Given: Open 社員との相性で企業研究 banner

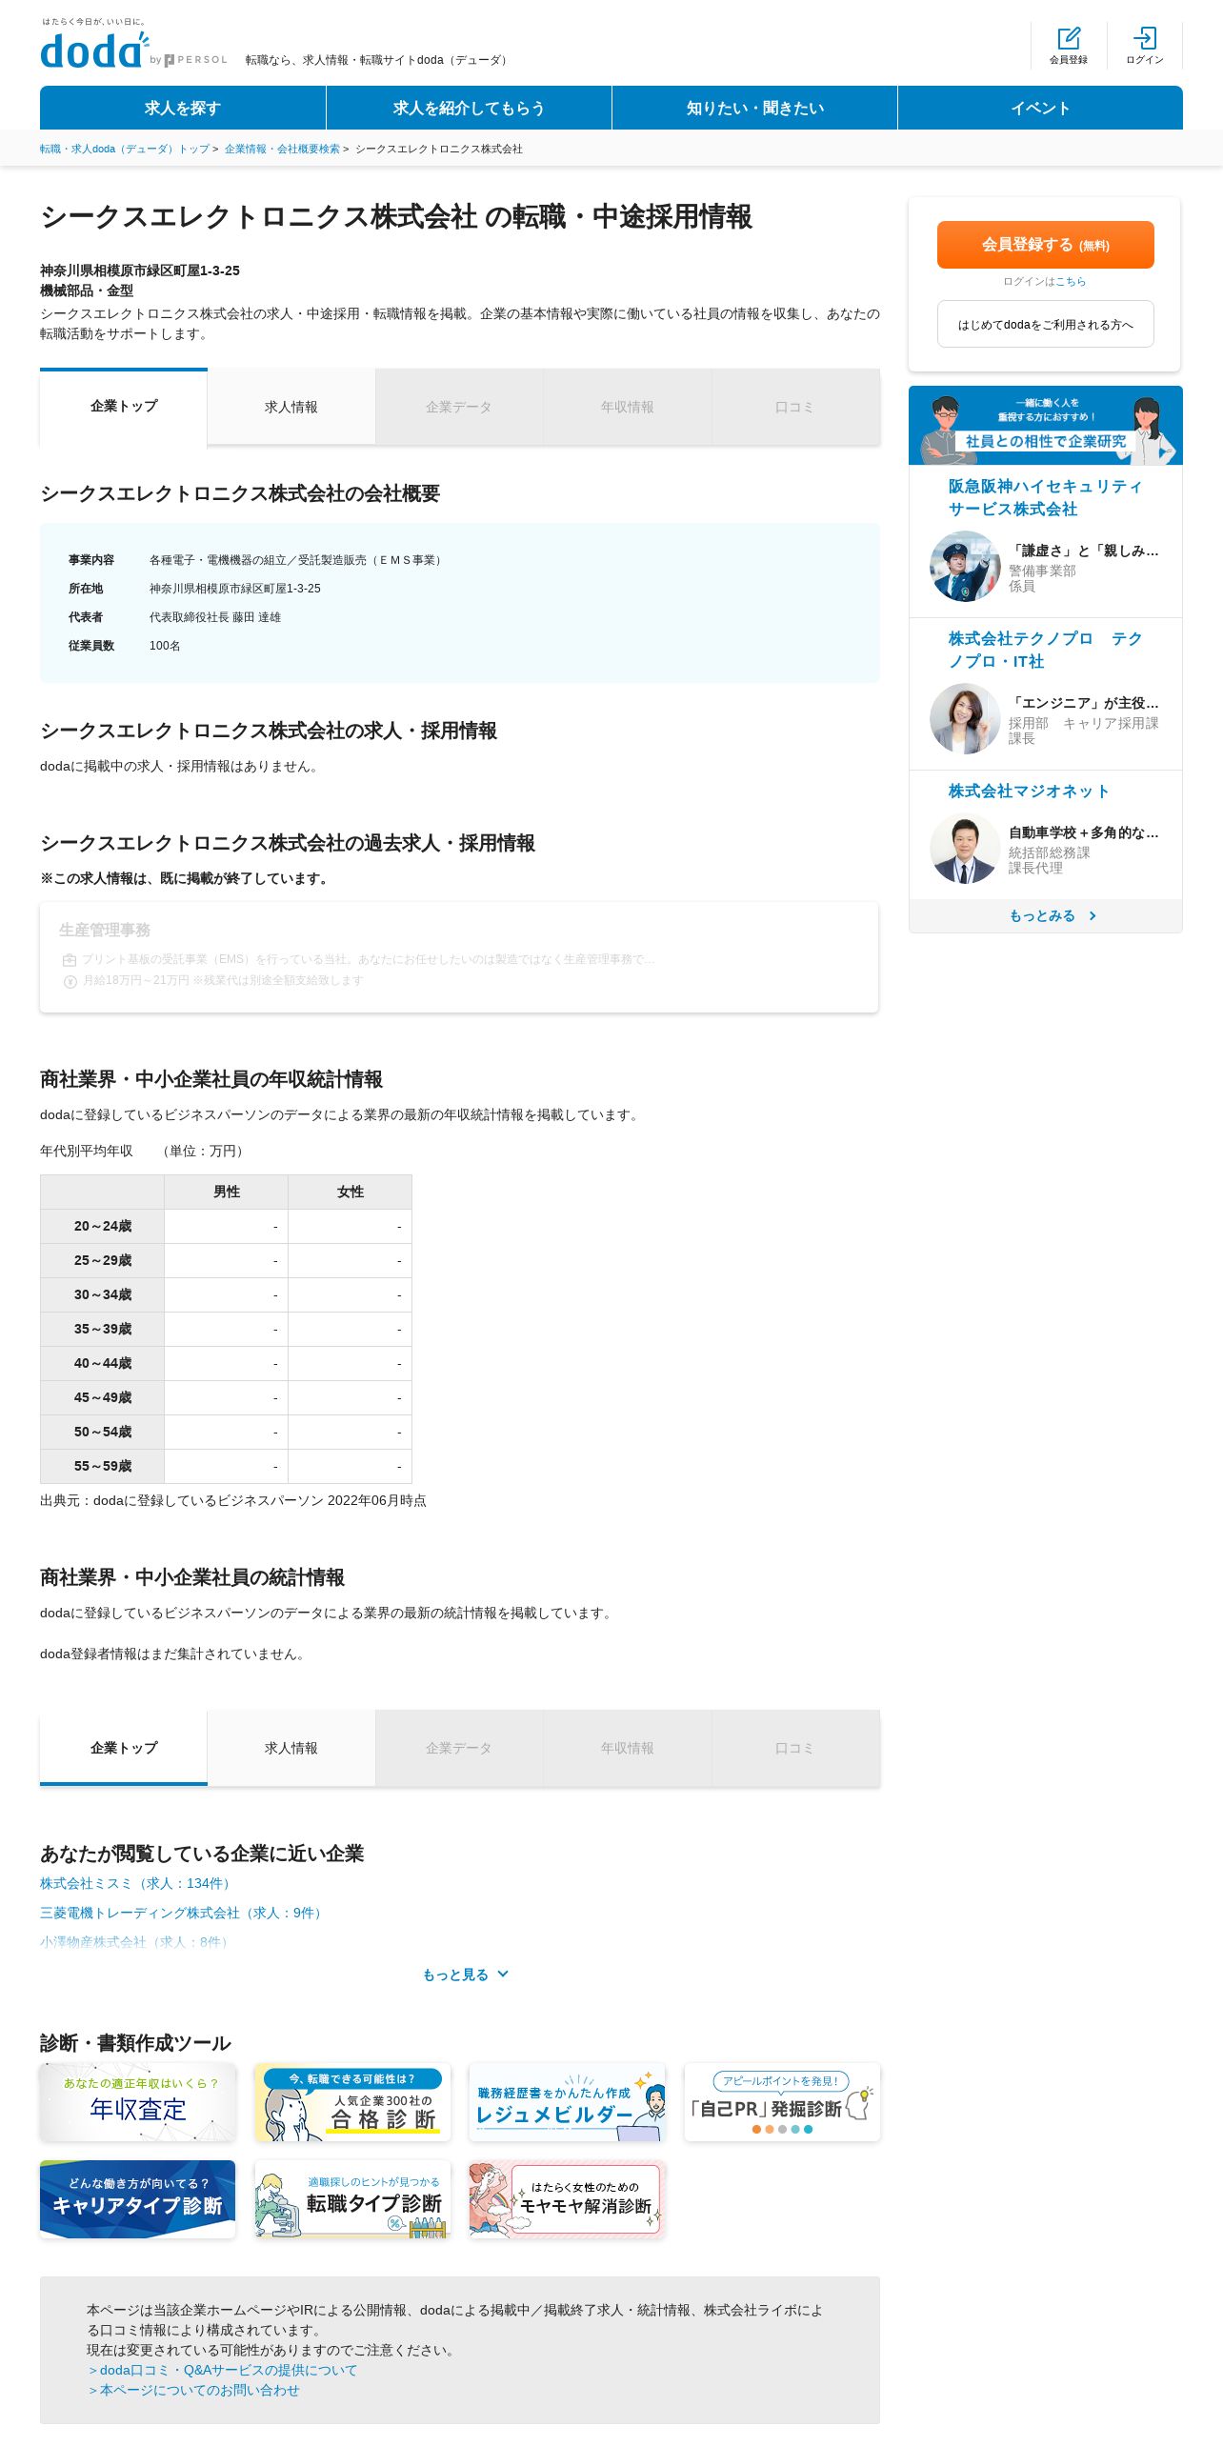Looking at the screenshot, I should [1046, 425].
